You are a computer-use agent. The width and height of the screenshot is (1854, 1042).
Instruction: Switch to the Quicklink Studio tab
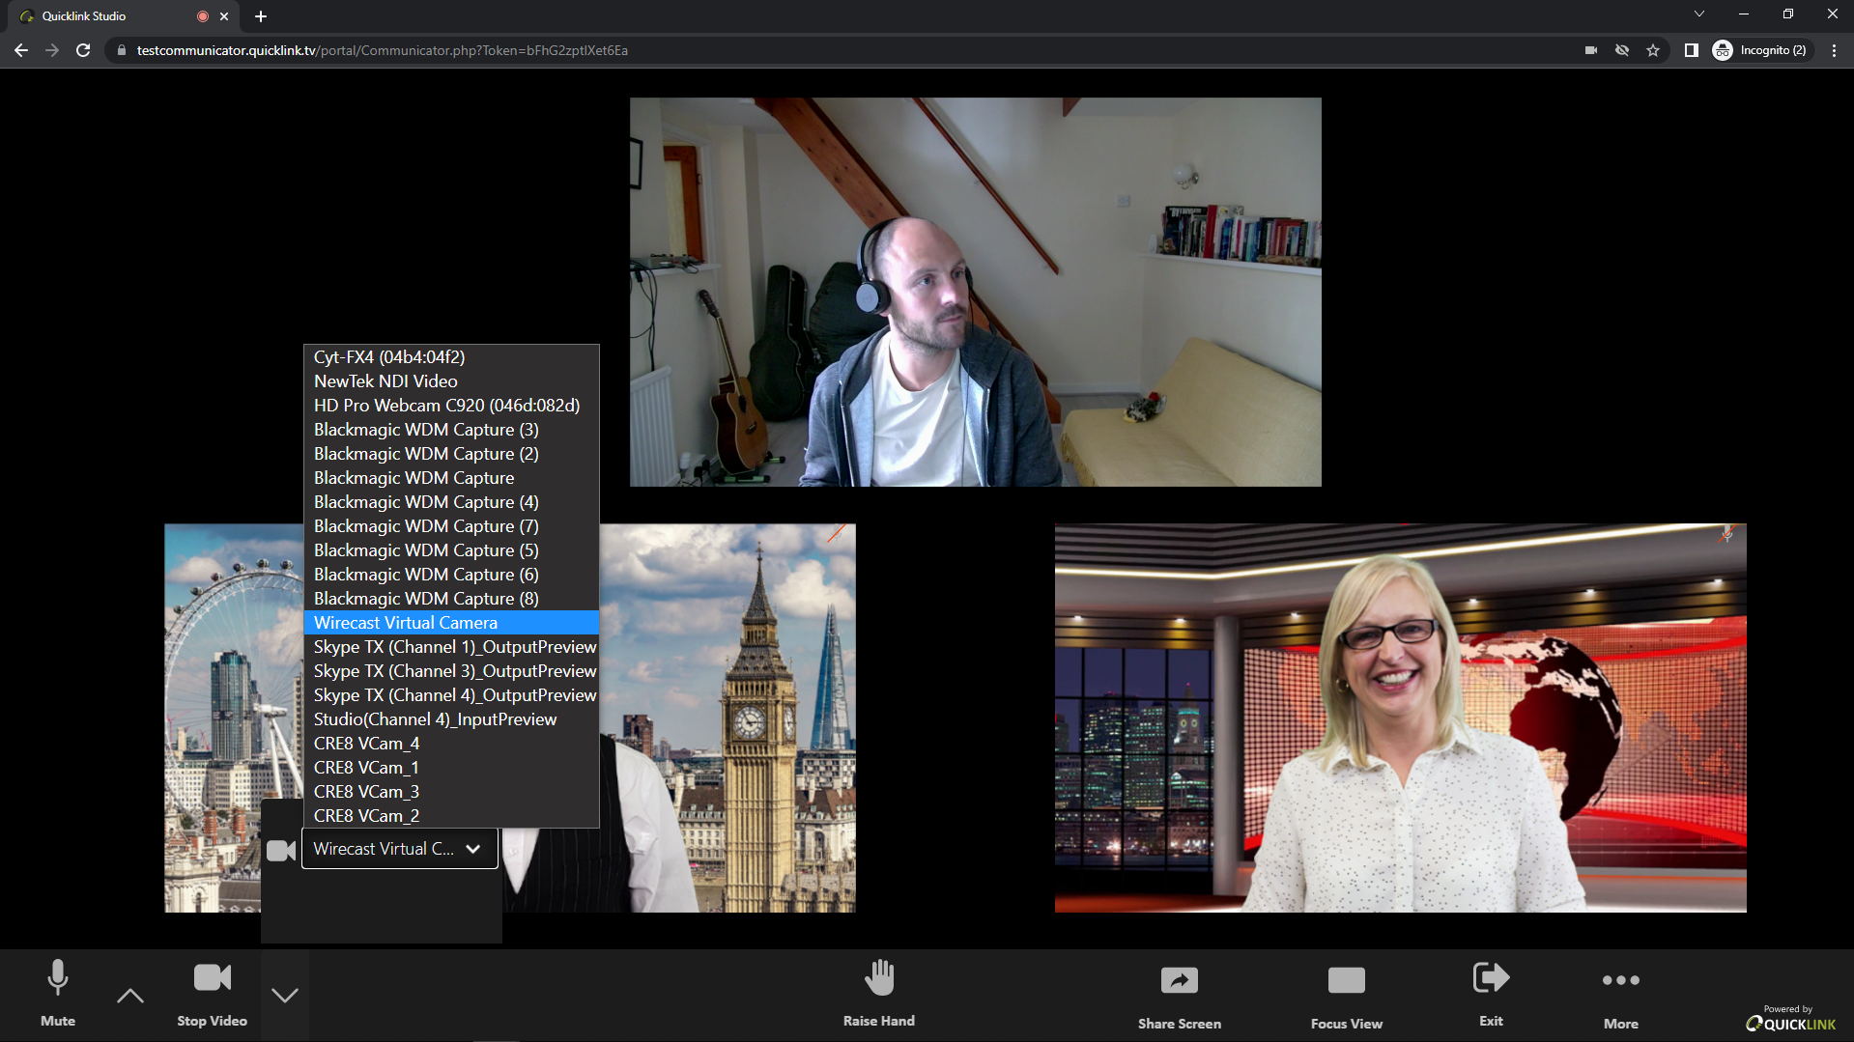[123, 16]
